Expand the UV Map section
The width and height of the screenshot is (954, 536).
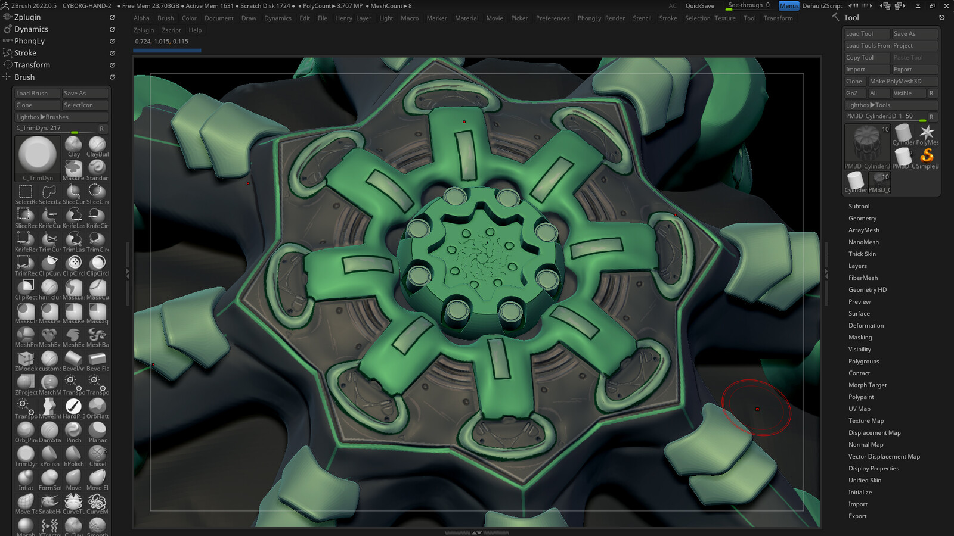[x=859, y=409]
